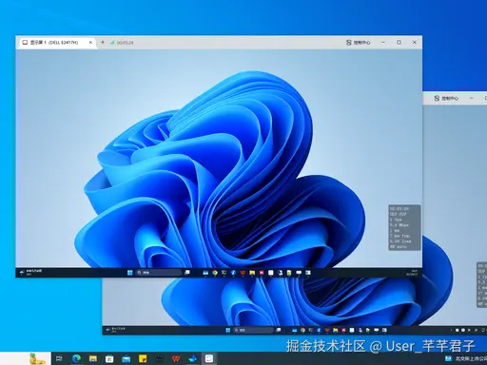Image resolution: width=487 pixels, height=365 pixels.
Task: Open Microsoft Store from host taskbar
Action: 109,358
